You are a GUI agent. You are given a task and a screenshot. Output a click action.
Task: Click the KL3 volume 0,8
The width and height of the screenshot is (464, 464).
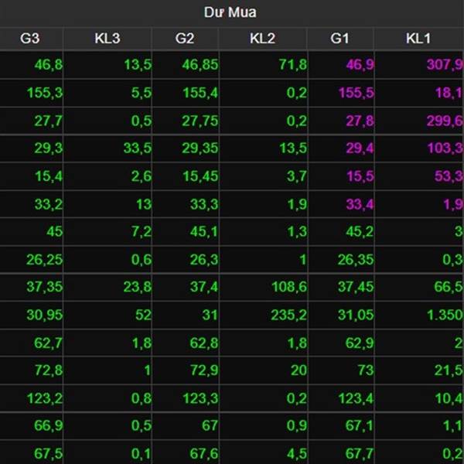(x=142, y=398)
